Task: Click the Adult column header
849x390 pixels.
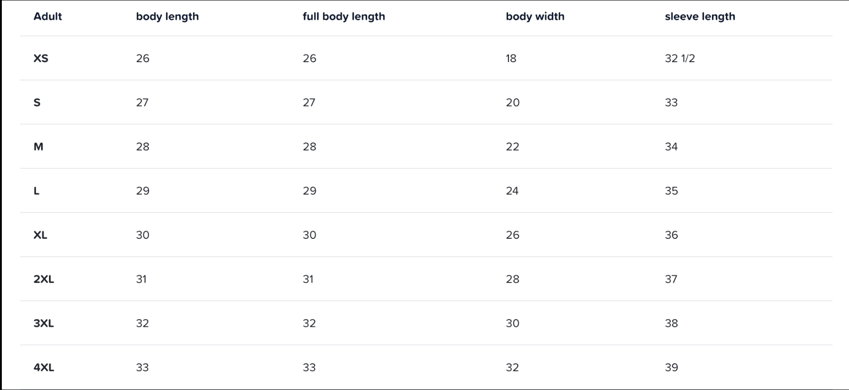Action: [48, 17]
